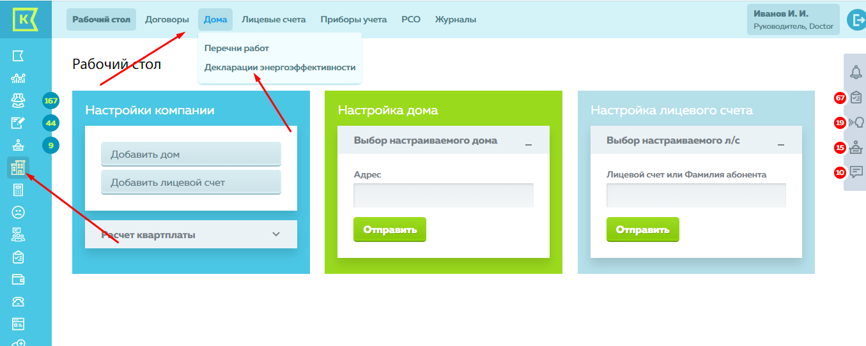866x346 pixels.
Task: Collapse the Выбор настраиваемого дома panel
Action: (529, 144)
